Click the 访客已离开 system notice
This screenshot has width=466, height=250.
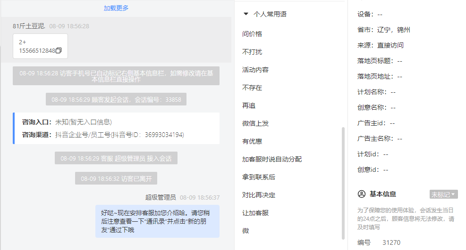click(116, 178)
